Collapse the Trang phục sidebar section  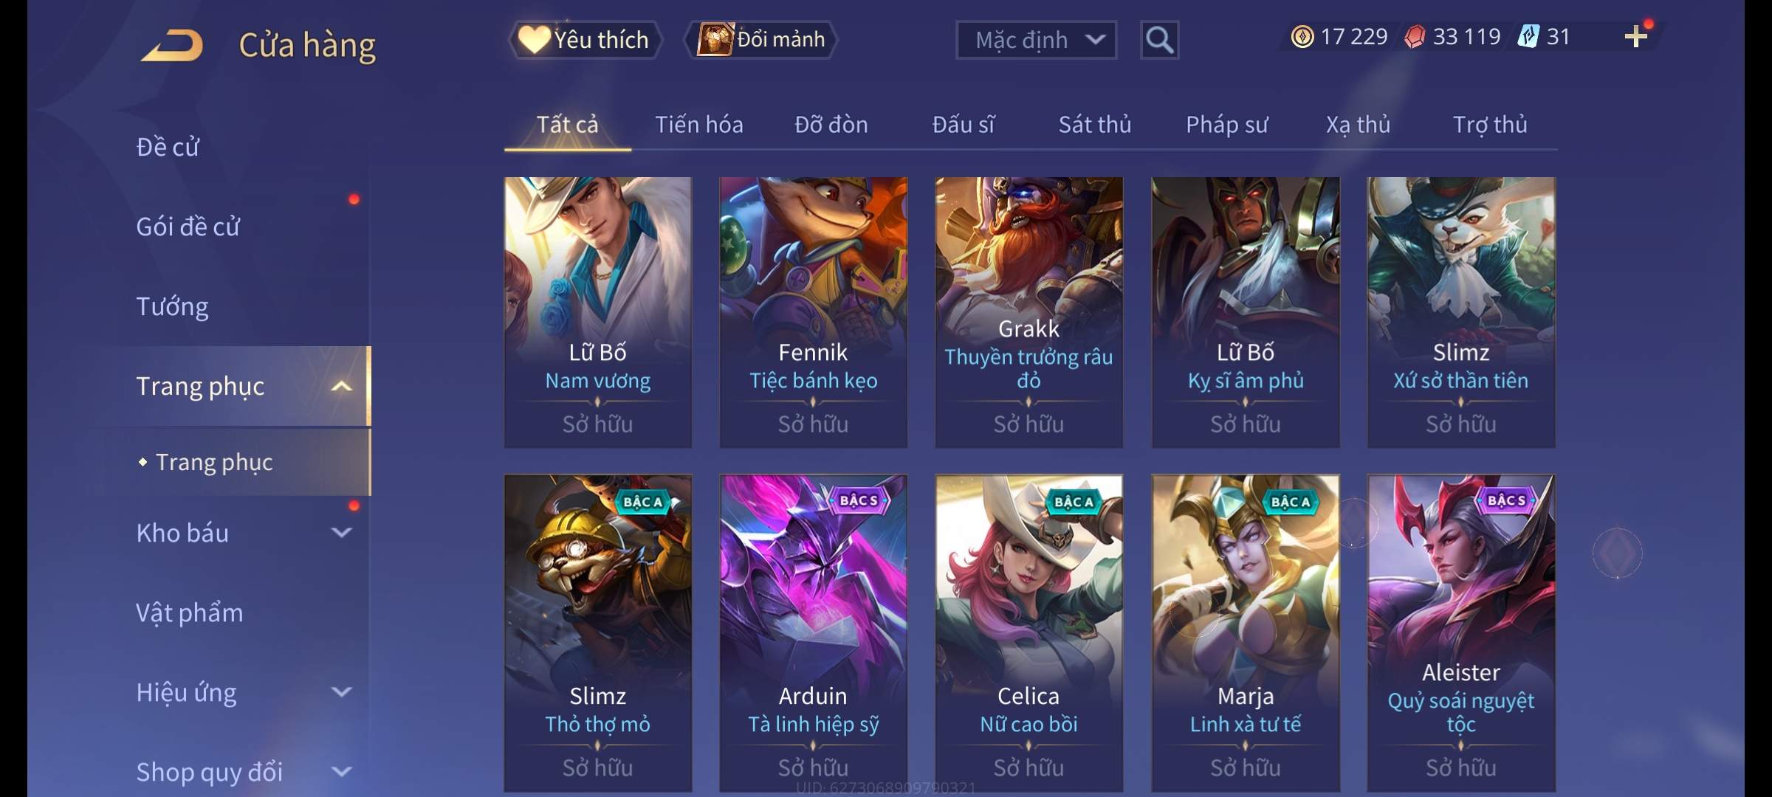pos(341,386)
